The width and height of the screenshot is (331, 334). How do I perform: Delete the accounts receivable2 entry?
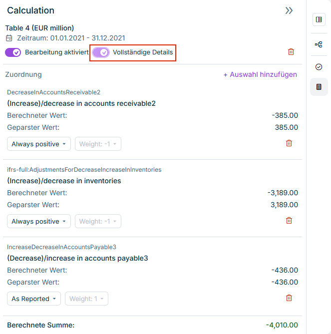pos(289,143)
